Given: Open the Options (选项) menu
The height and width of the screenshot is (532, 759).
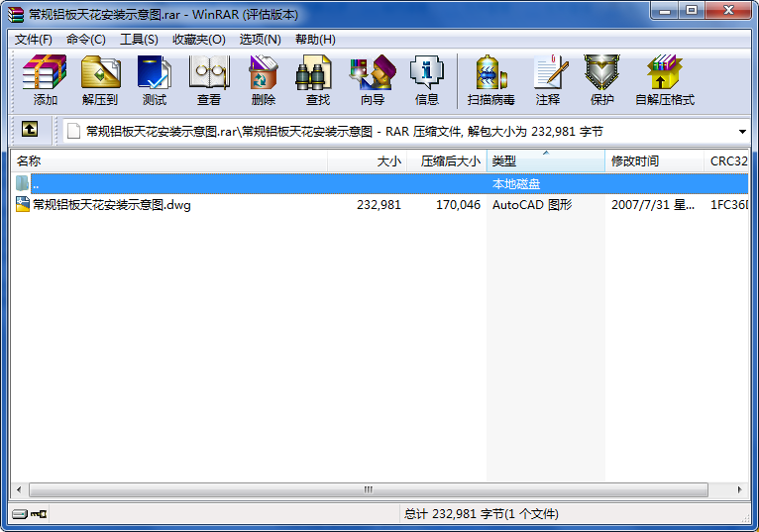Looking at the screenshot, I should (x=260, y=40).
